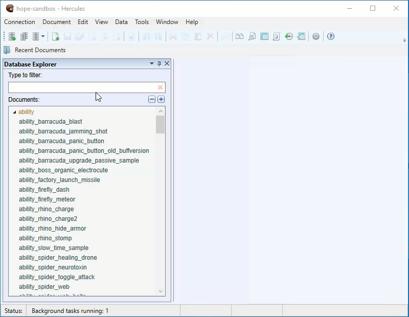Open Database Explorer panel options dropdown arrow

pos(151,64)
